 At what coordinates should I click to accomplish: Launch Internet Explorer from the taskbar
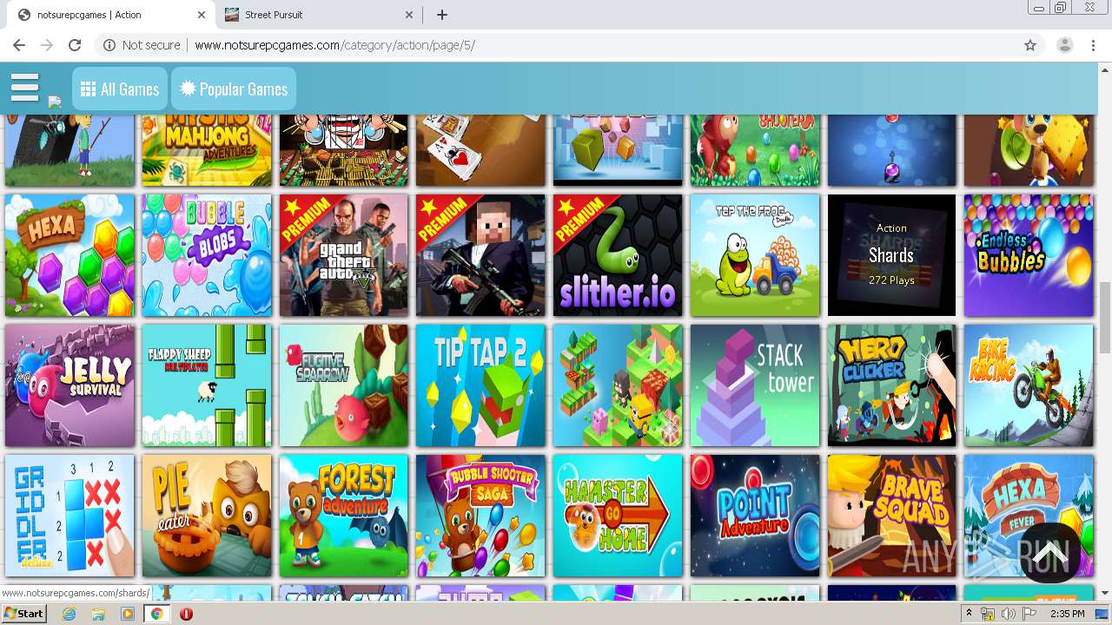click(69, 614)
